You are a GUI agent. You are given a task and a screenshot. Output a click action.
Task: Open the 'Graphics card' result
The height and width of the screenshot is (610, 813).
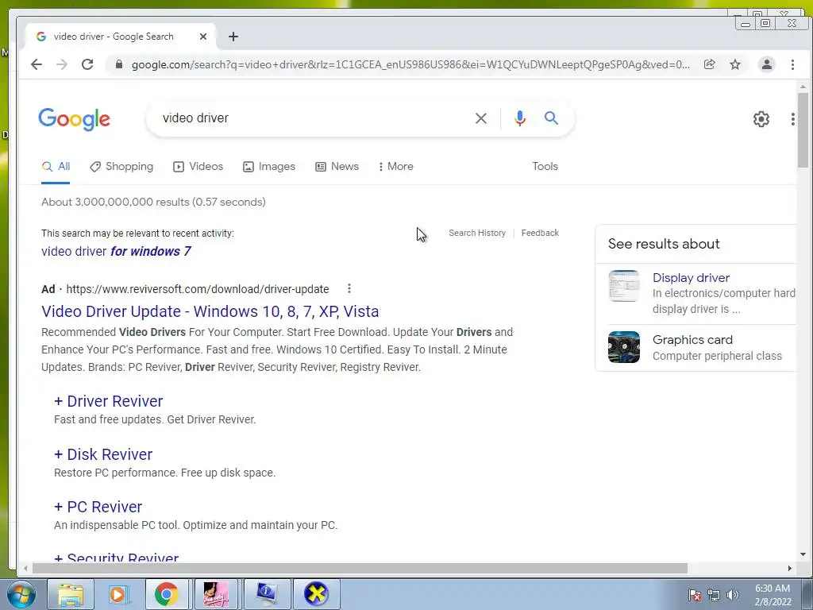[x=692, y=340]
